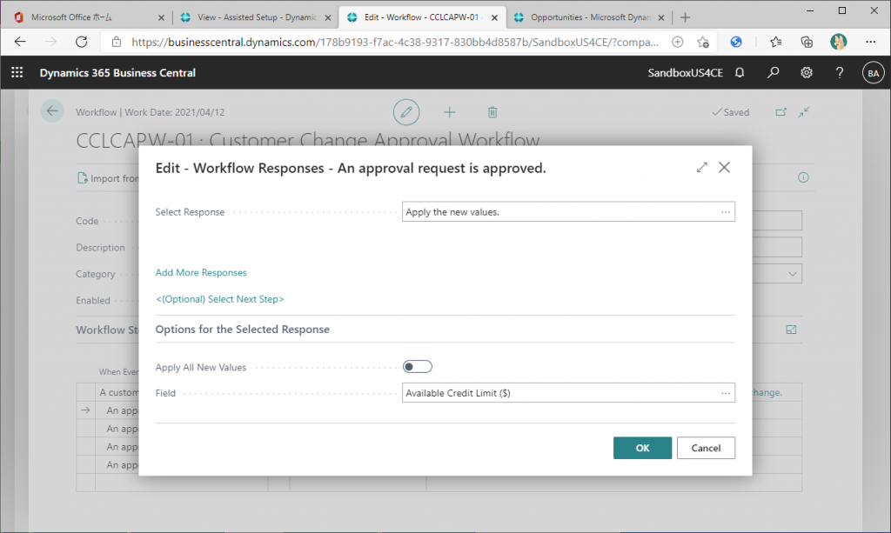Open browser Collections
The image size is (891, 533).
point(807,42)
